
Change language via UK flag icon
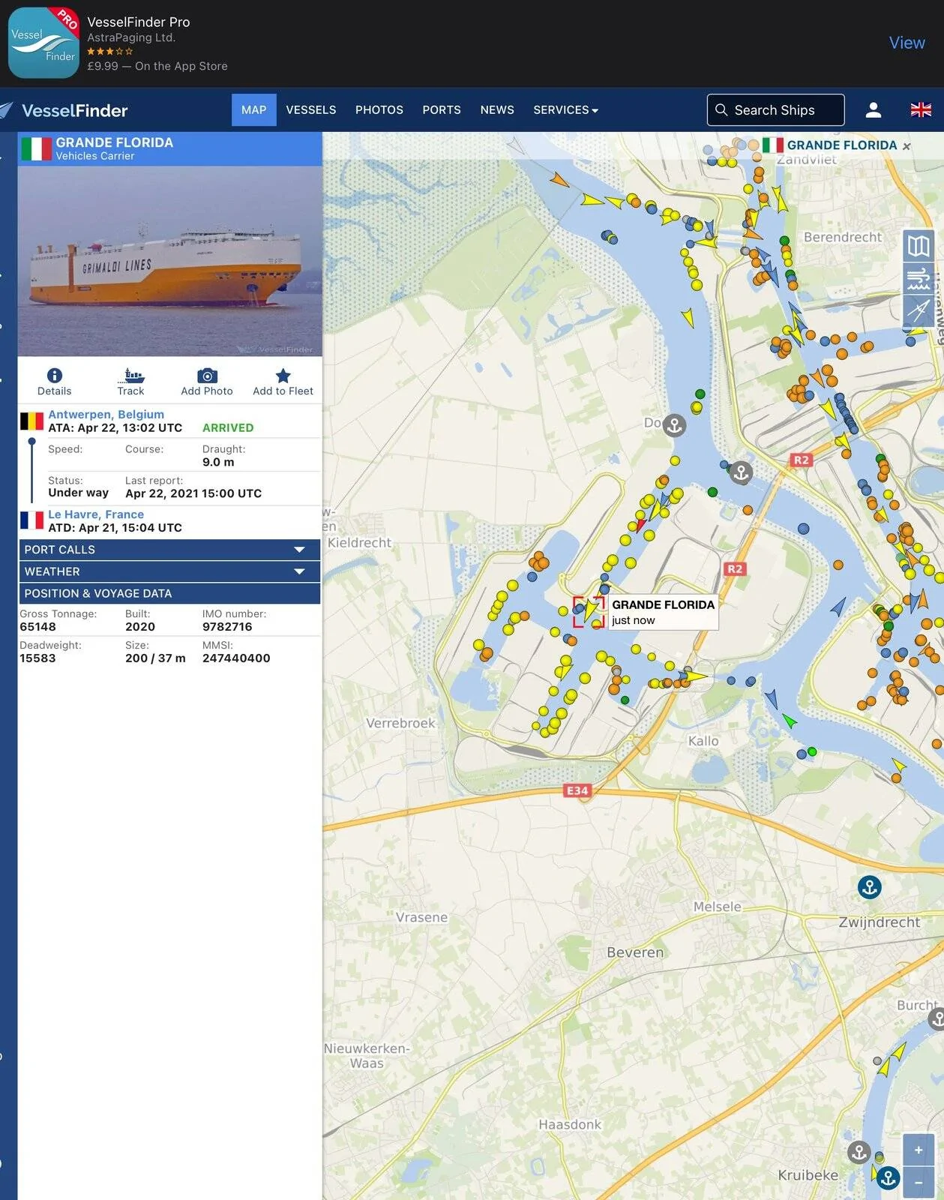pyautogui.click(x=921, y=110)
